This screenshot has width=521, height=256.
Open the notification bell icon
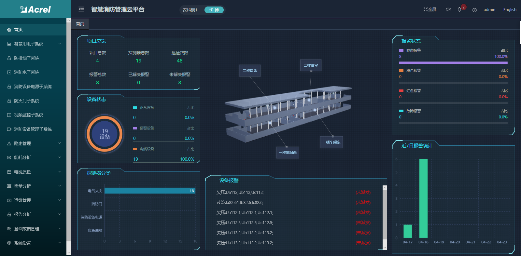459,9
